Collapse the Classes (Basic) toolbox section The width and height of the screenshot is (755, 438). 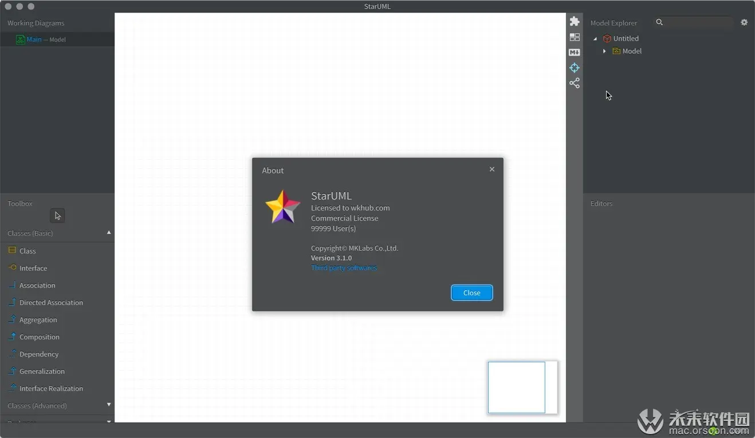(x=109, y=233)
